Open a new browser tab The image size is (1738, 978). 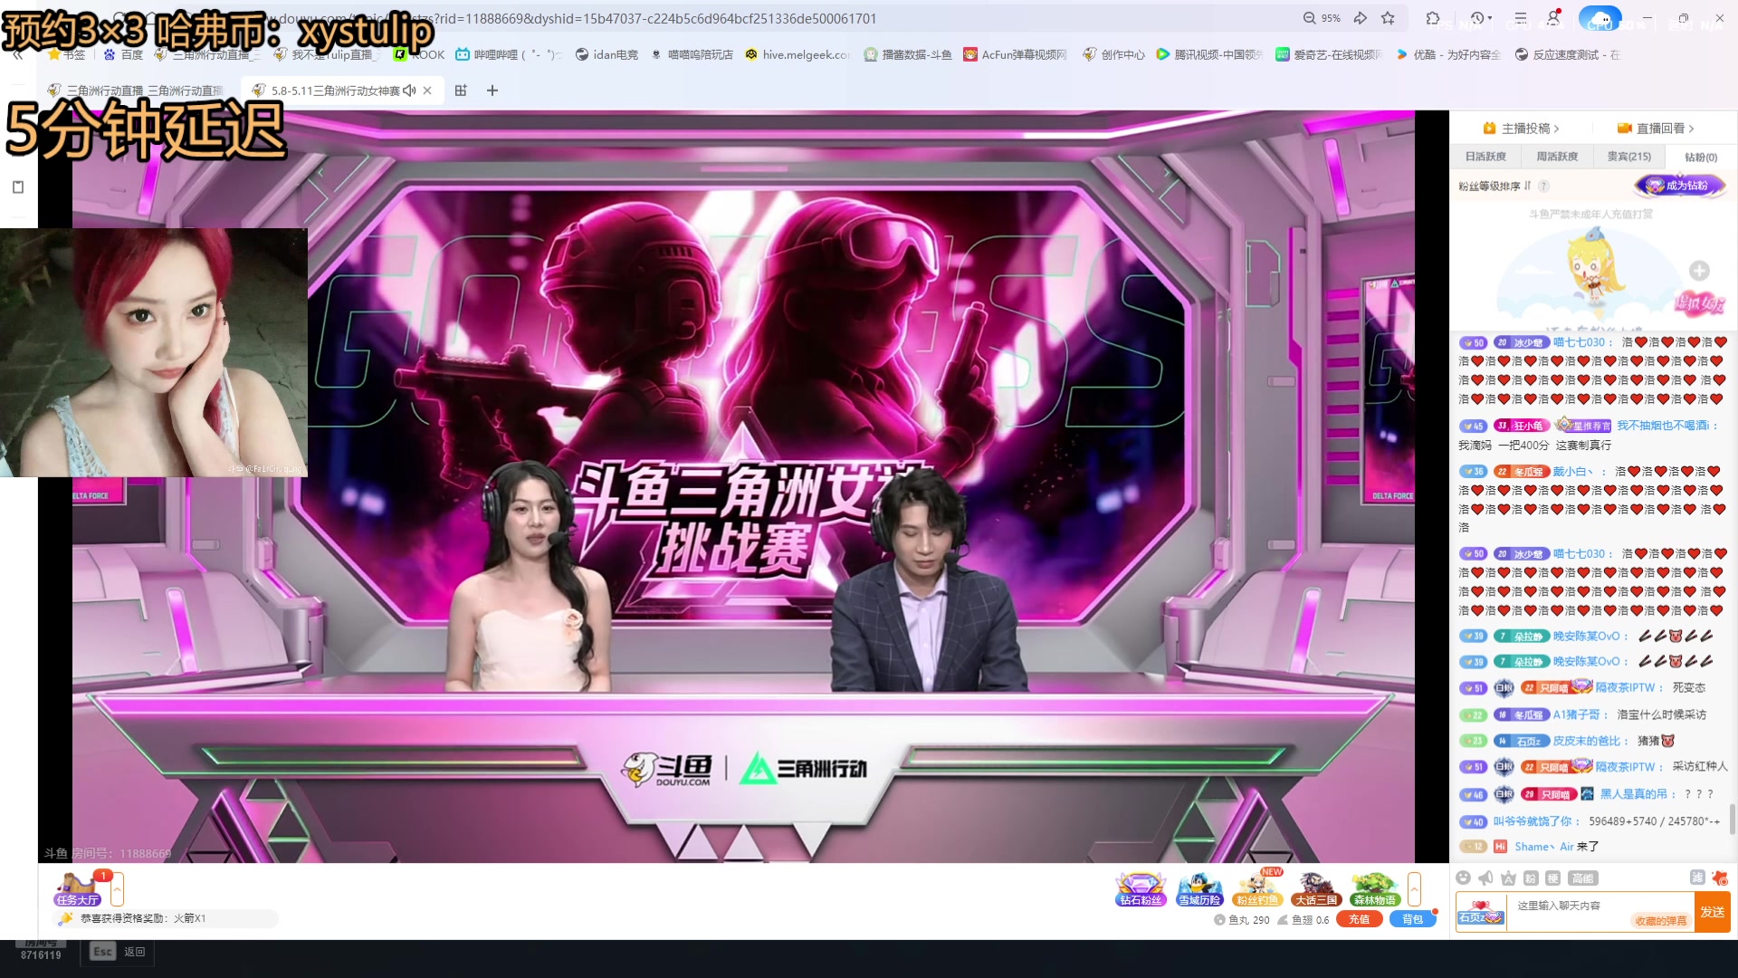click(492, 91)
